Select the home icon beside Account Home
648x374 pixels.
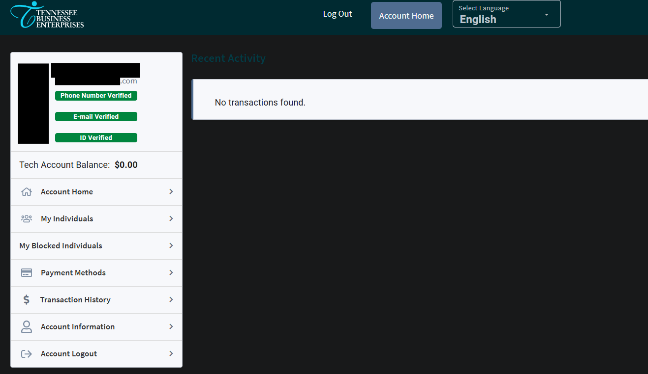tap(26, 191)
